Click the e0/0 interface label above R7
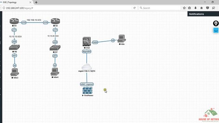Image resolution: width=219 pixels, height=123 pixels. click(55, 42)
